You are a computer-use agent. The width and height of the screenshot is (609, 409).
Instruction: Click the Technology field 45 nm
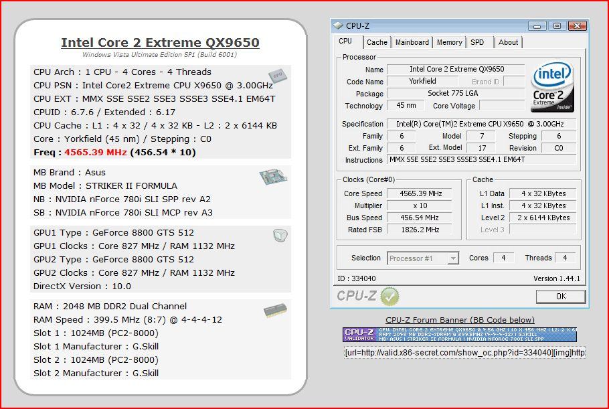406,105
